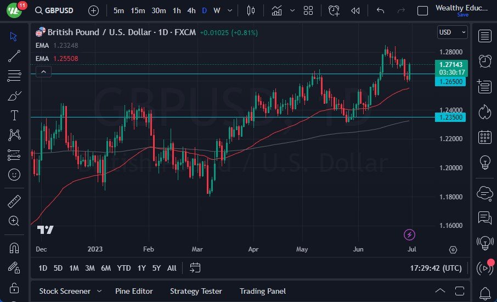Select the 4h timeframe button
Viewport: 497px width, 302px height.
(x=191, y=10)
